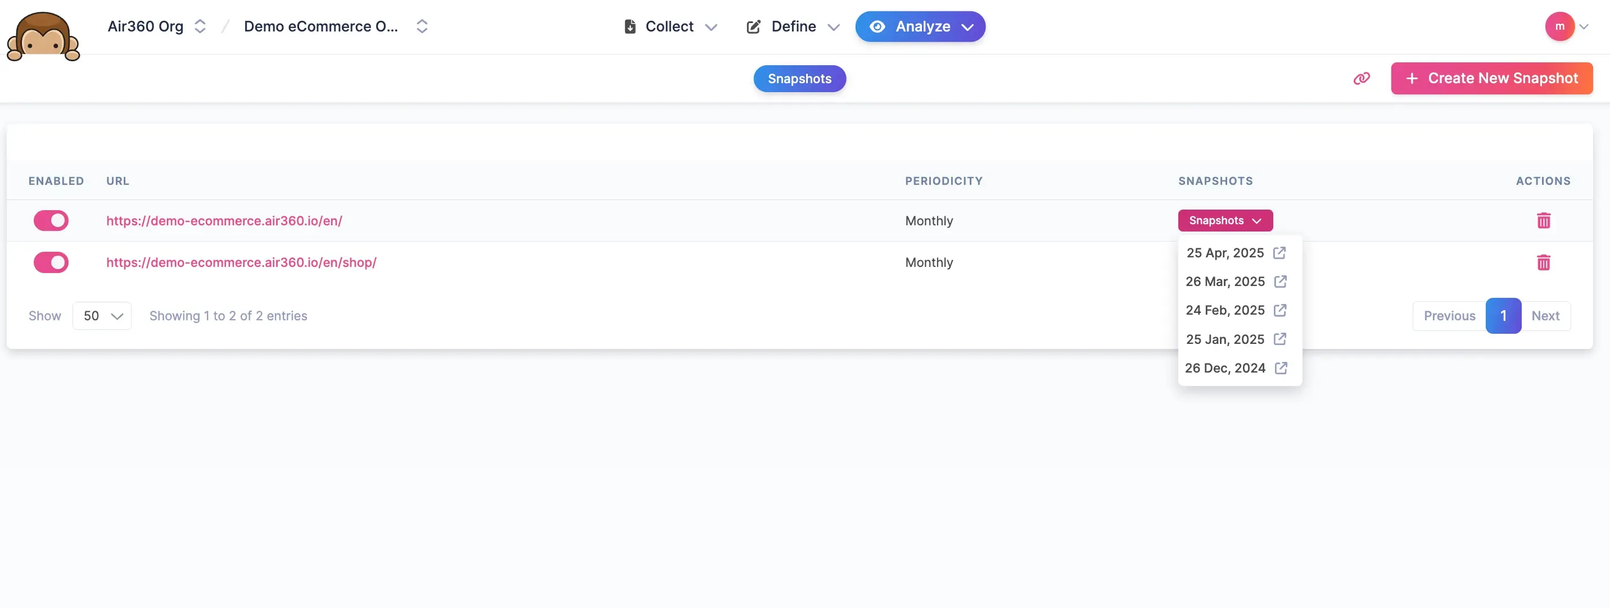Click the eye icon inside Analyze button
The width and height of the screenshot is (1610, 608).
click(x=878, y=26)
